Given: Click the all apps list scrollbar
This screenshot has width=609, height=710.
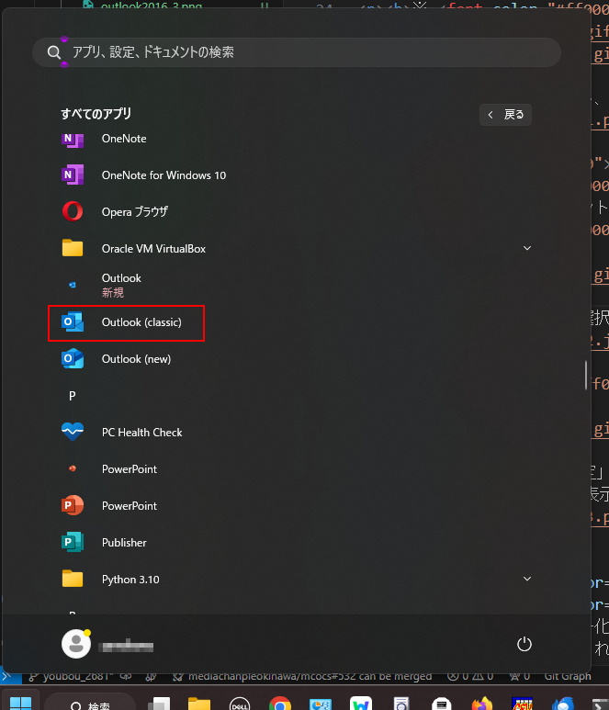Looking at the screenshot, I should tap(586, 375).
